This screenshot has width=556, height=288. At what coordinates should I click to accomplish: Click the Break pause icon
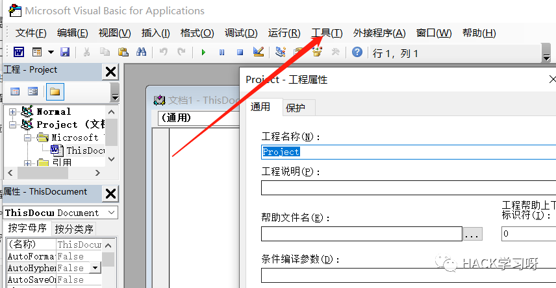click(x=221, y=53)
